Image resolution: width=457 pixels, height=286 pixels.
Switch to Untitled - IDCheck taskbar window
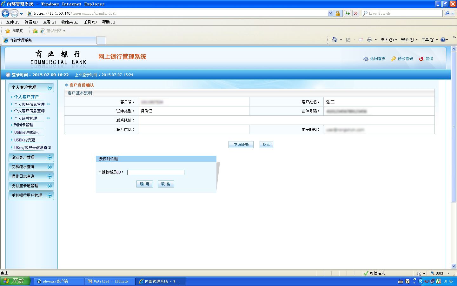click(109, 282)
